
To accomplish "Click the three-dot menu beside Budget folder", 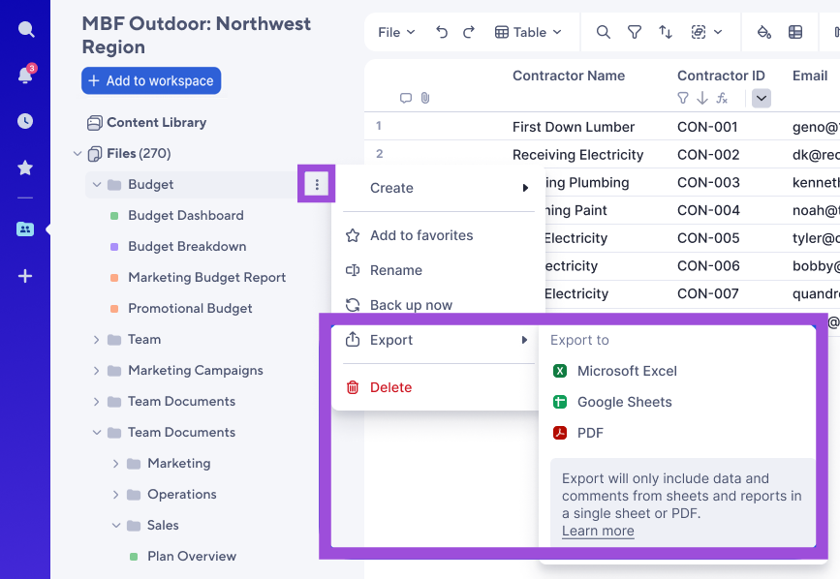I will click(316, 184).
